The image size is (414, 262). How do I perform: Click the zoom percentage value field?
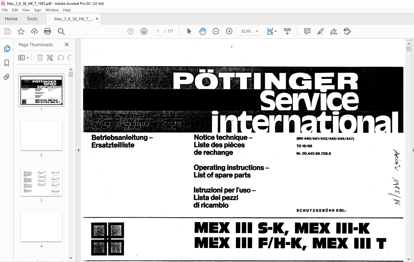(246, 31)
